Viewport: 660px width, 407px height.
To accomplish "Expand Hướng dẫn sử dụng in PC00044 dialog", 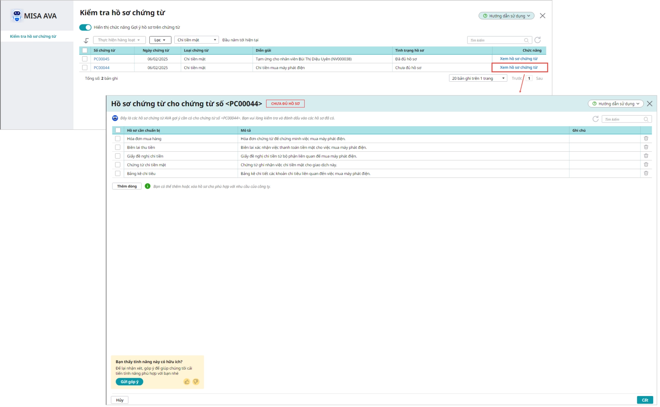I will (x=616, y=104).
